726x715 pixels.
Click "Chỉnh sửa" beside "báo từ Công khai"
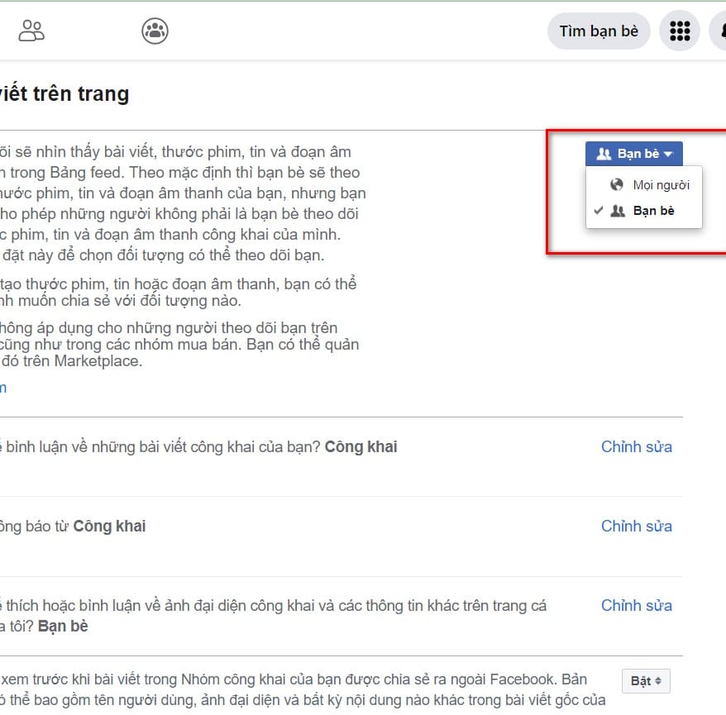(x=636, y=527)
